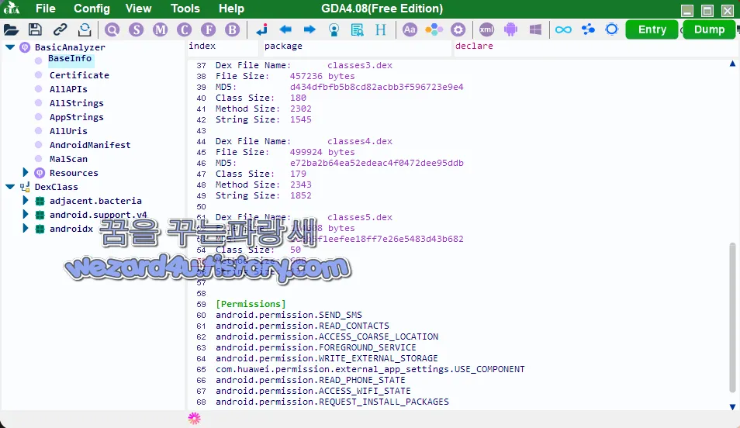The width and height of the screenshot is (740, 428).
Task: Click the chain link toolbar icon
Action: (60, 29)
